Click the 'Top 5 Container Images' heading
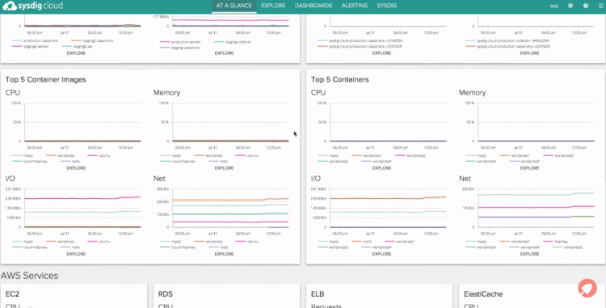The height and width of the screenshot is (308, 606). (x=45, y=79)
